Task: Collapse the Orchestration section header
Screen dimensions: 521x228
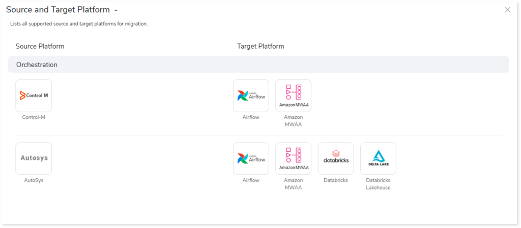Action: pos(258,64)
